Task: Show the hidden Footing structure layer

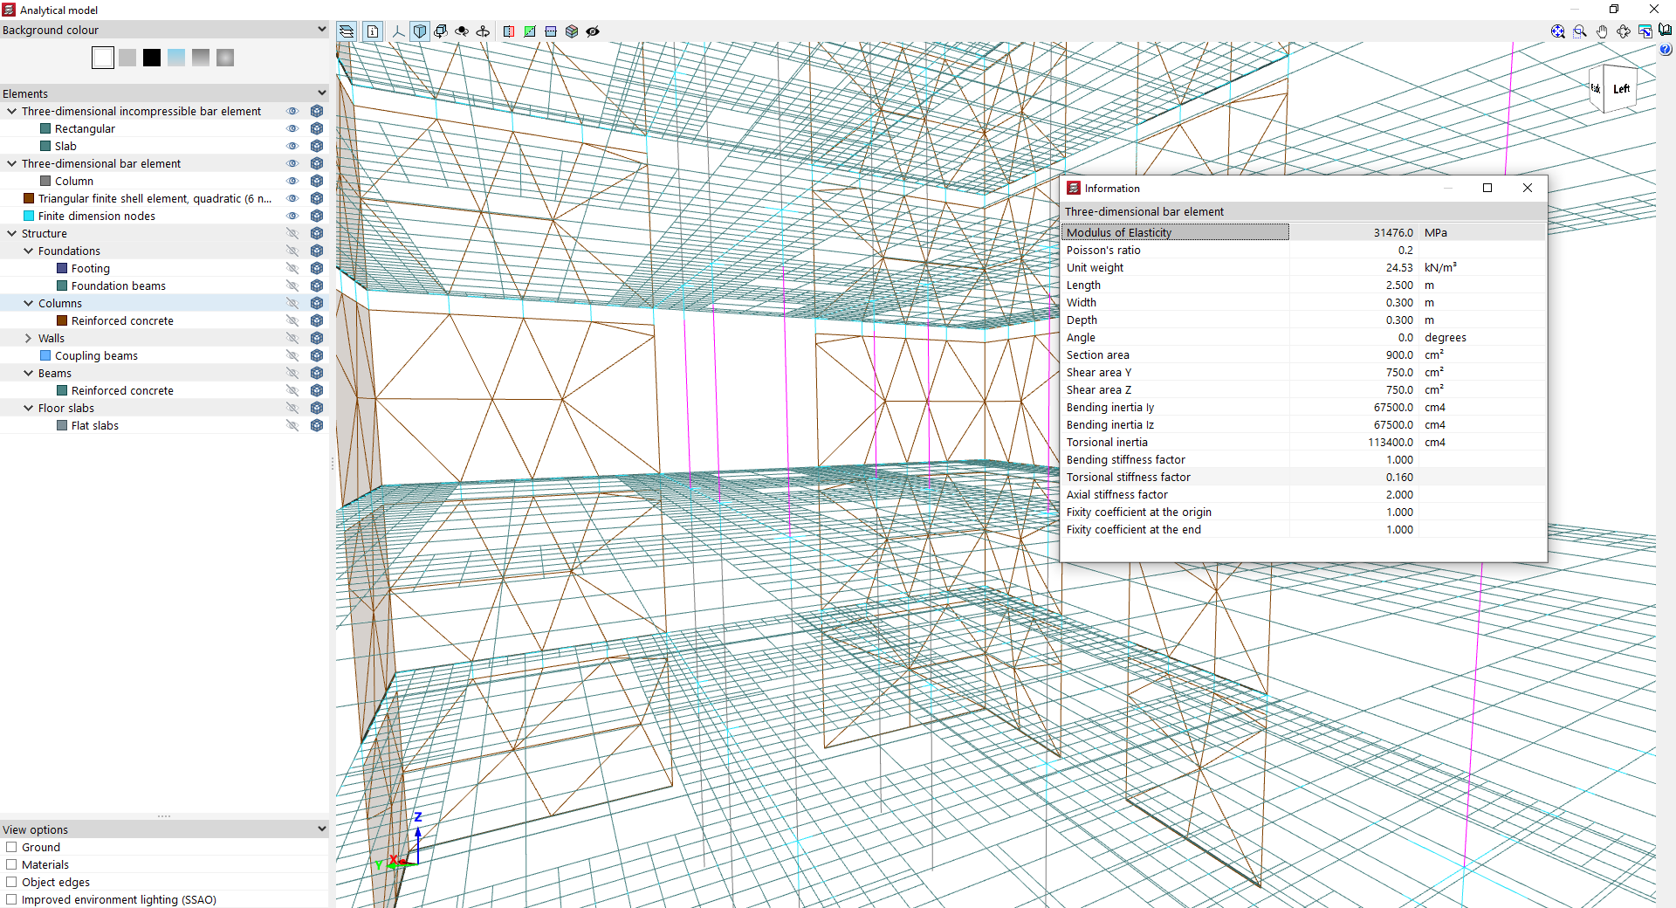Action: (292, 268)
